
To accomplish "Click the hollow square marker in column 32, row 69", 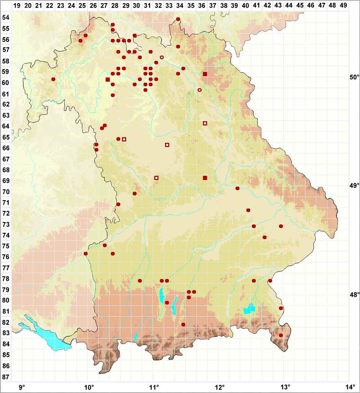I will coord(156,178).
